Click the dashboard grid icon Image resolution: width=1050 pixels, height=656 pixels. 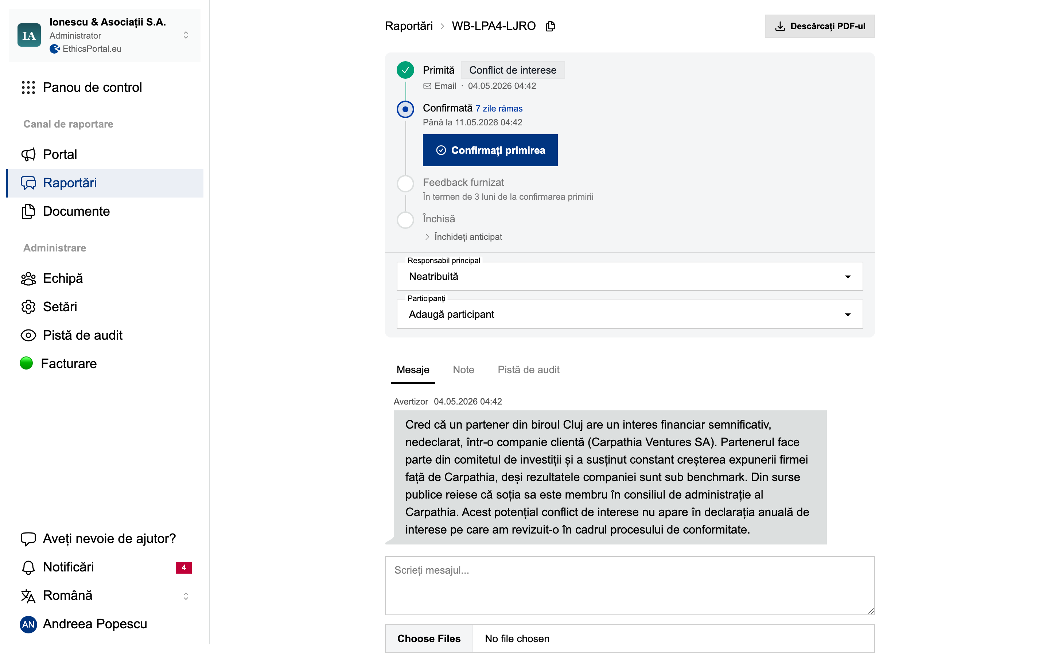pos(28,87)
